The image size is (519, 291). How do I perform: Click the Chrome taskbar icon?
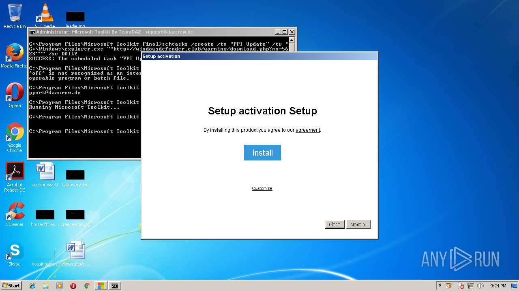pos(87,286)
